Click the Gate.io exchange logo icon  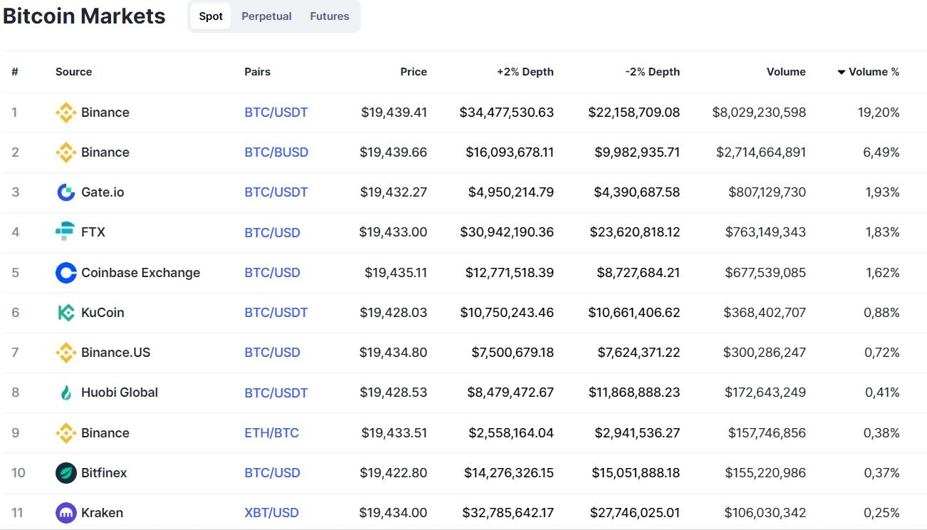66,192
